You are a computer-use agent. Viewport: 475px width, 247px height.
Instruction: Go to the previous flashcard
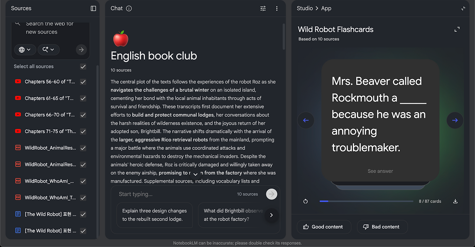(306, 120)
